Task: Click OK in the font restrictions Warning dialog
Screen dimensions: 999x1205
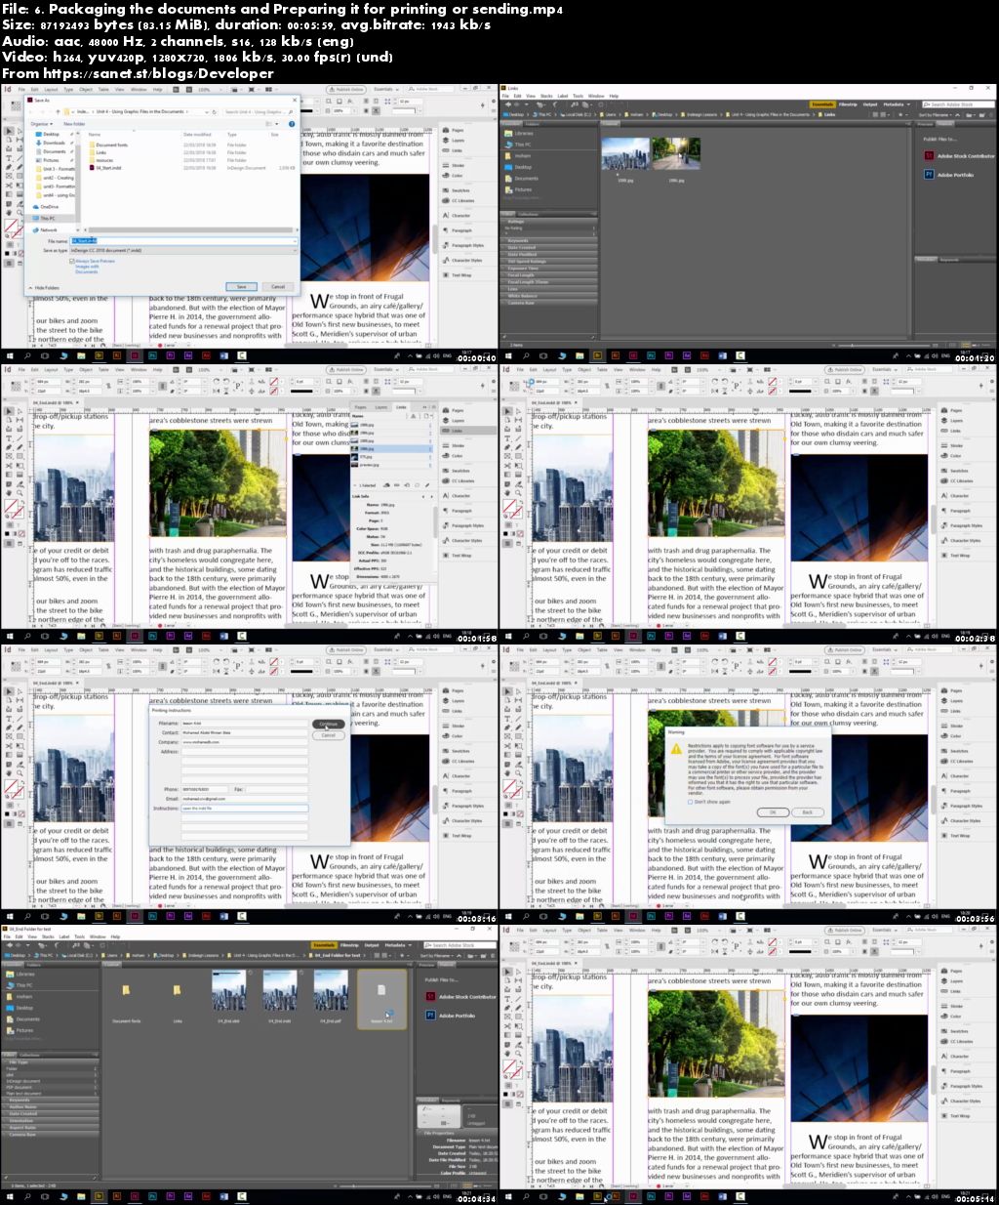Action: [x=773, y=812]
